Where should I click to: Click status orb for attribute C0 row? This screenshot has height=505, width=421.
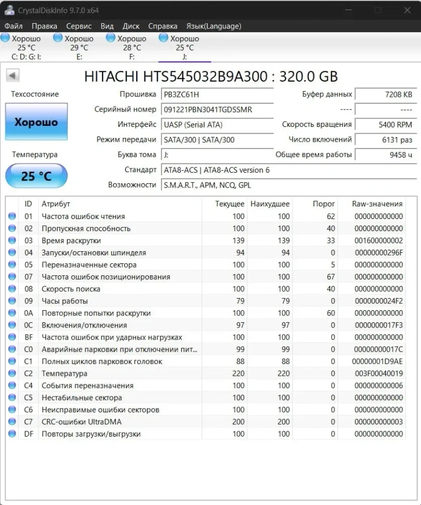coord(12,349)
